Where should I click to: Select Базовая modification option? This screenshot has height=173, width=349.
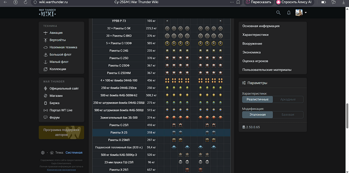(x=288, y=115)
